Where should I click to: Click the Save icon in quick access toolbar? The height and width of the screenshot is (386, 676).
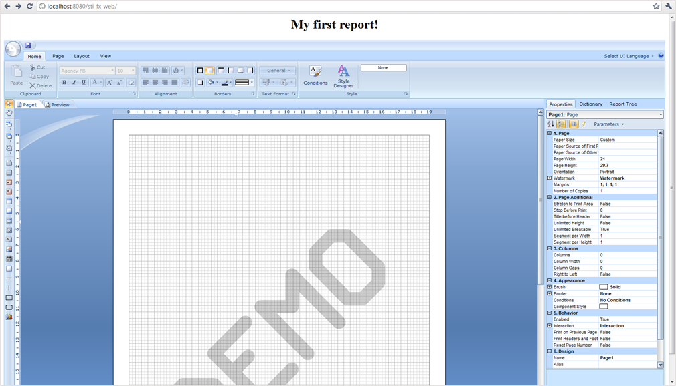pos(28,45)
